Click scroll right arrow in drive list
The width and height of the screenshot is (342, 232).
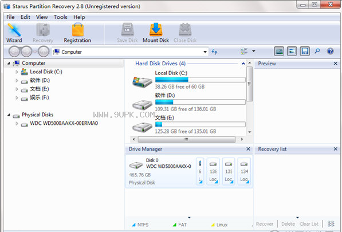point(242,139)
